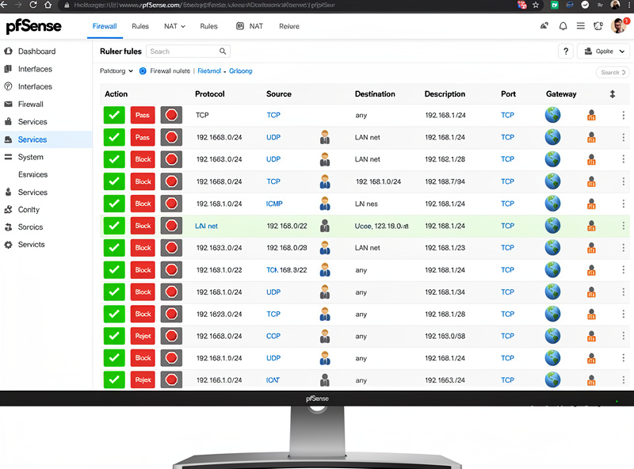The width and height of the screenshot is (634, 469).
Task: Click the browser bookmark star icon
Action: tap(536, 6)
